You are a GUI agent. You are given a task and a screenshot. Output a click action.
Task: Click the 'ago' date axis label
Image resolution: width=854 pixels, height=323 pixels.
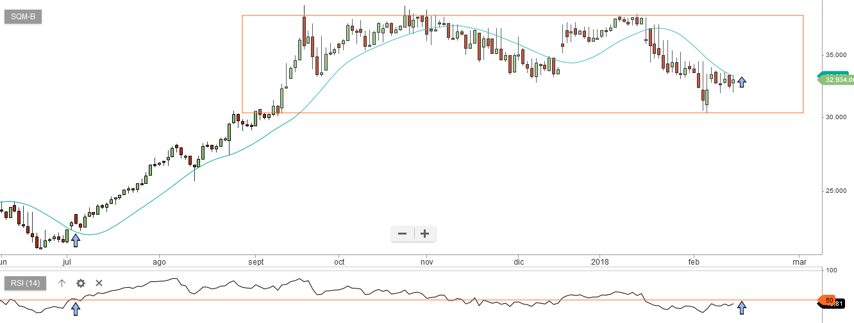tap(160, 261)
